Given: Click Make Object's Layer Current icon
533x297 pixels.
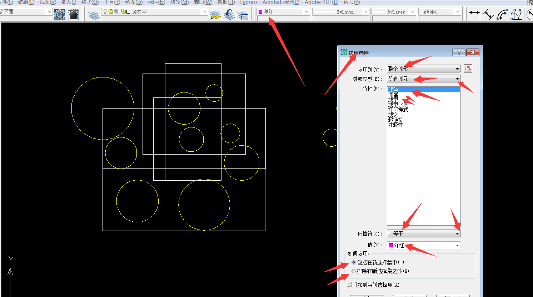Looking at the screenshot, I should pos(215,15).
